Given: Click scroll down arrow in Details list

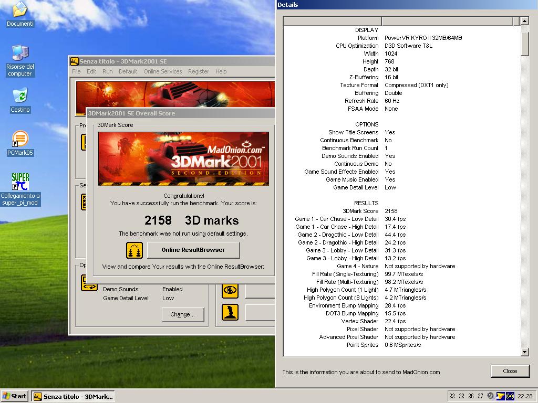Looking at the screenshot, I should click(525, 352).
